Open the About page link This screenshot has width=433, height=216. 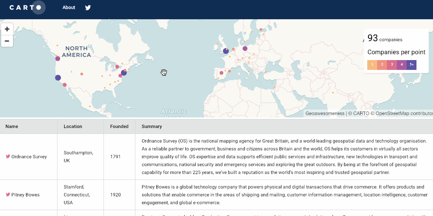pos(69,7)
